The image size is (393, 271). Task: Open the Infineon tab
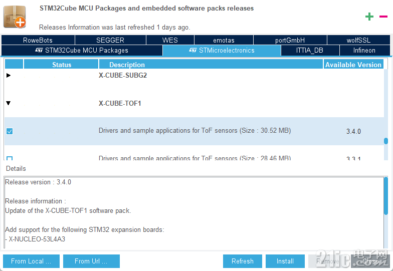pyautogui.click(x=364, y=50)
